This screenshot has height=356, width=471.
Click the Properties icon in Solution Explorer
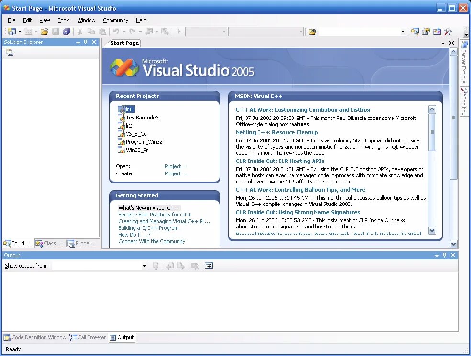click(x=10, y=53)
